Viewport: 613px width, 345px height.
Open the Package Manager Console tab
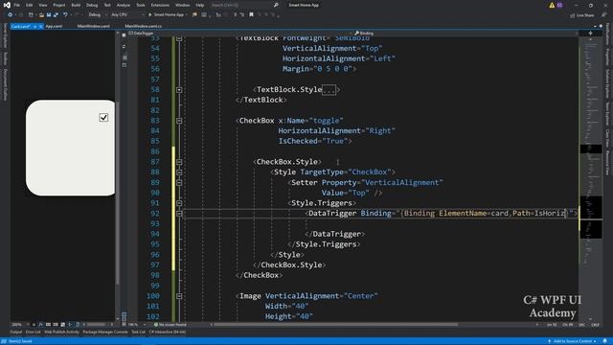(105, 333)
